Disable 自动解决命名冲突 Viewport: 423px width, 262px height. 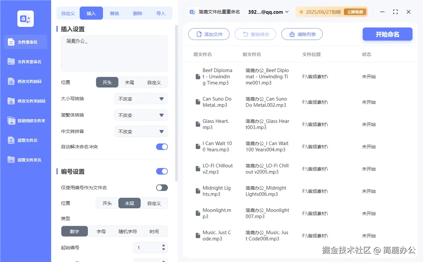click(x=162, y=147)
